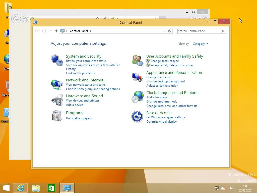The height and width of the screenshot is (193, 257).
Task: Open Save backup copies with File History
Action: (93, 67)
